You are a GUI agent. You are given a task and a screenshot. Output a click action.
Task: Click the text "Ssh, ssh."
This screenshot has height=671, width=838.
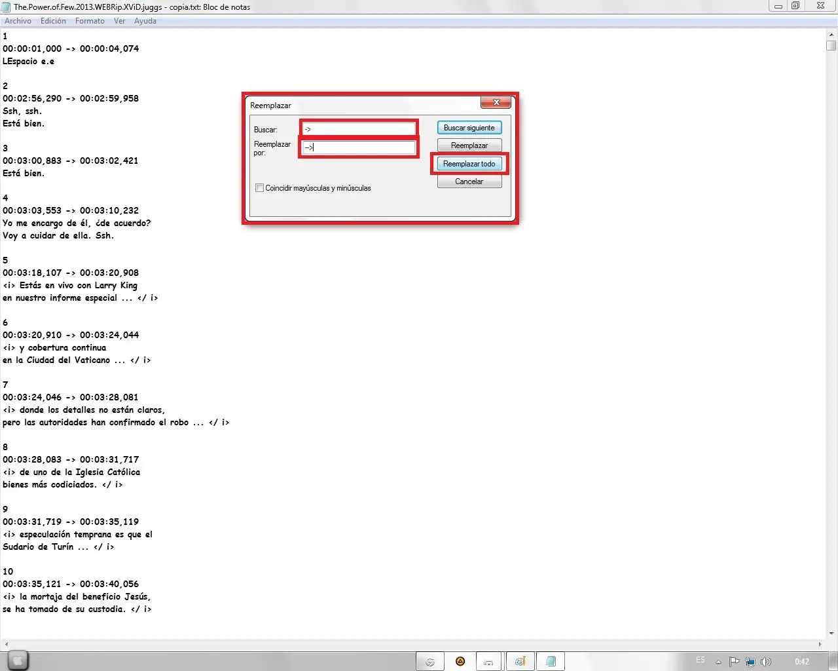point(22,111)
